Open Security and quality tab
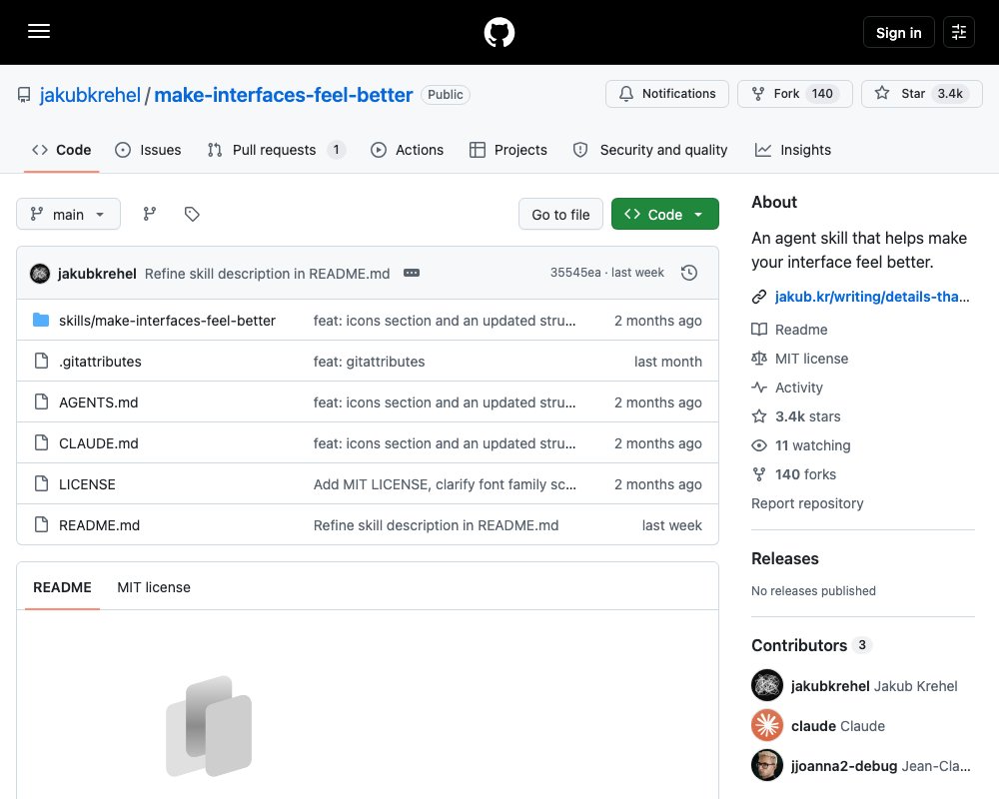The height and width of the screenshot is (799, 999). pyautogui.click(x=650, y=150)
